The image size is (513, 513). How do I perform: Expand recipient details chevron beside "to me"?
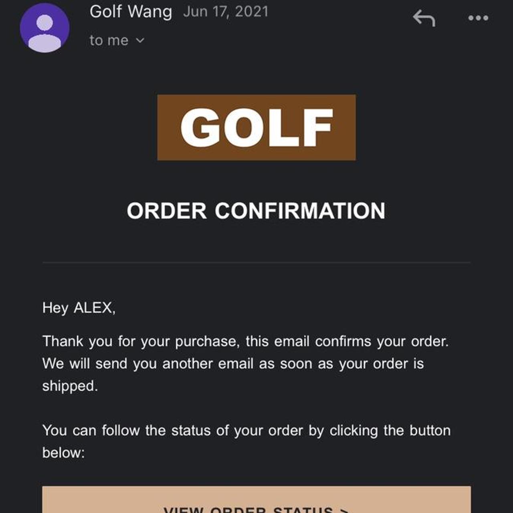(x=140, y=40)
